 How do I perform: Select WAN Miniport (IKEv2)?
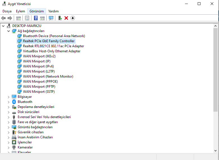[x=39, y=56]
